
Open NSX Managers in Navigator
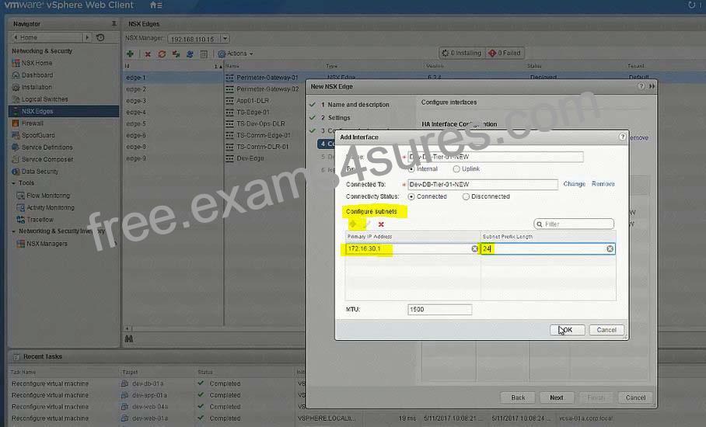[x=47, y=244]
